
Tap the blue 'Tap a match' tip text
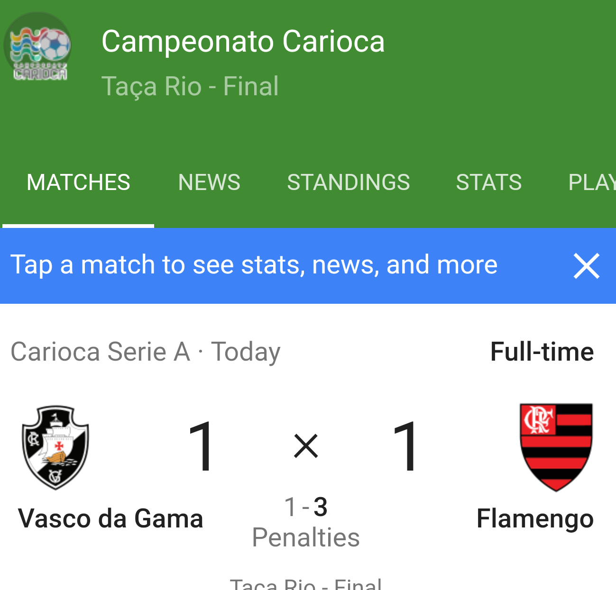[x=254, y=265]
